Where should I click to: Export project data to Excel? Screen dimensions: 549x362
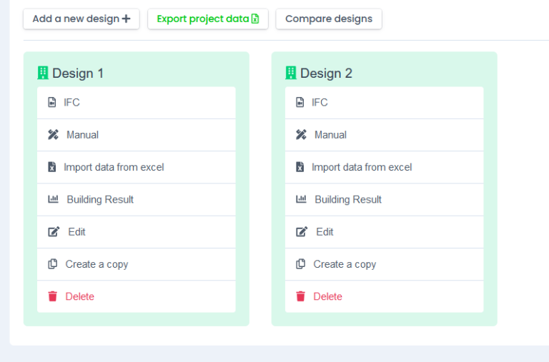208,19
